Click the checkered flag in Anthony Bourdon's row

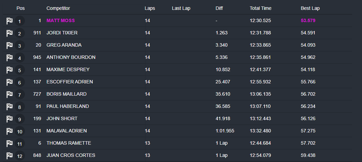10,58
